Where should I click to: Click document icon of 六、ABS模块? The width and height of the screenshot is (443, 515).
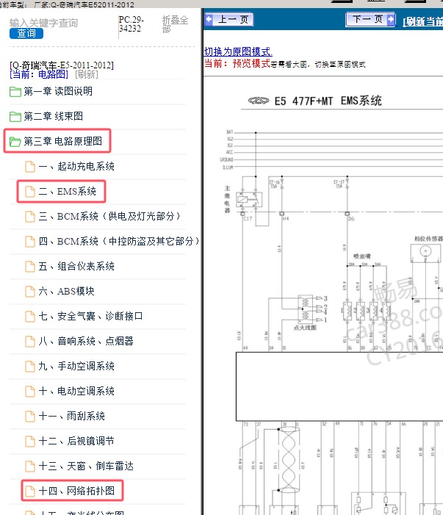30,292
